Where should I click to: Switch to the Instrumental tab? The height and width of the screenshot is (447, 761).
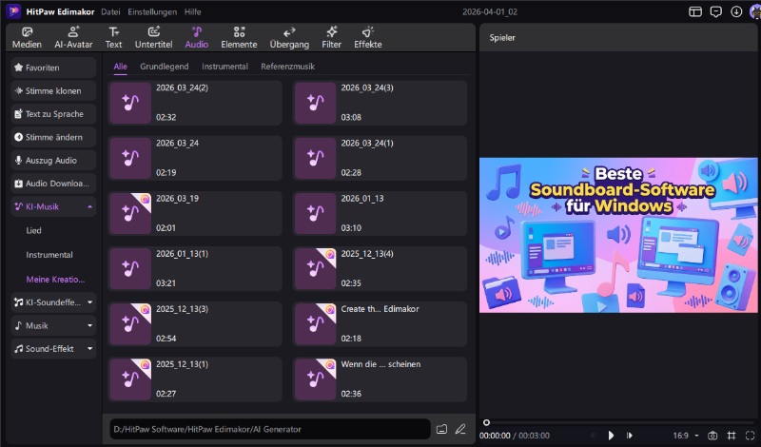coord(224,67)
